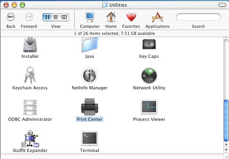Go to Computer in toolbar
This screenshot has height=159, width=229.
(90, 17)
